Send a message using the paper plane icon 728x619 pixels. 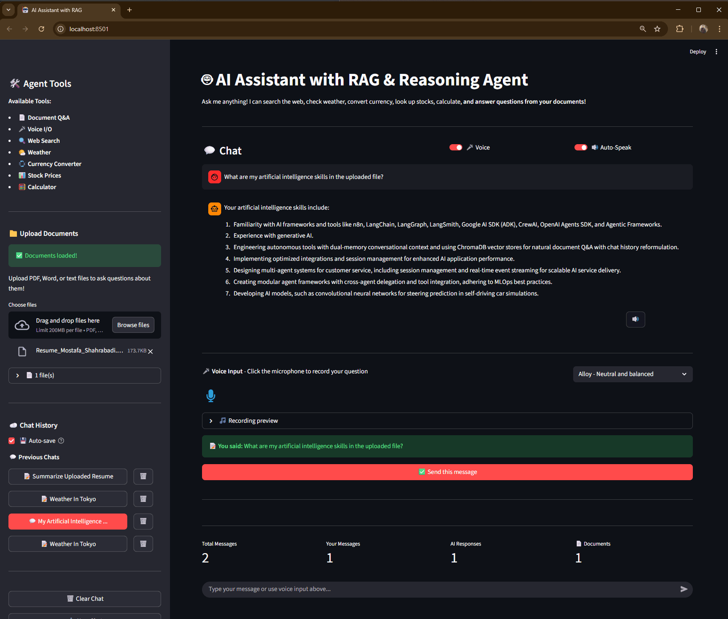(684, 589)
